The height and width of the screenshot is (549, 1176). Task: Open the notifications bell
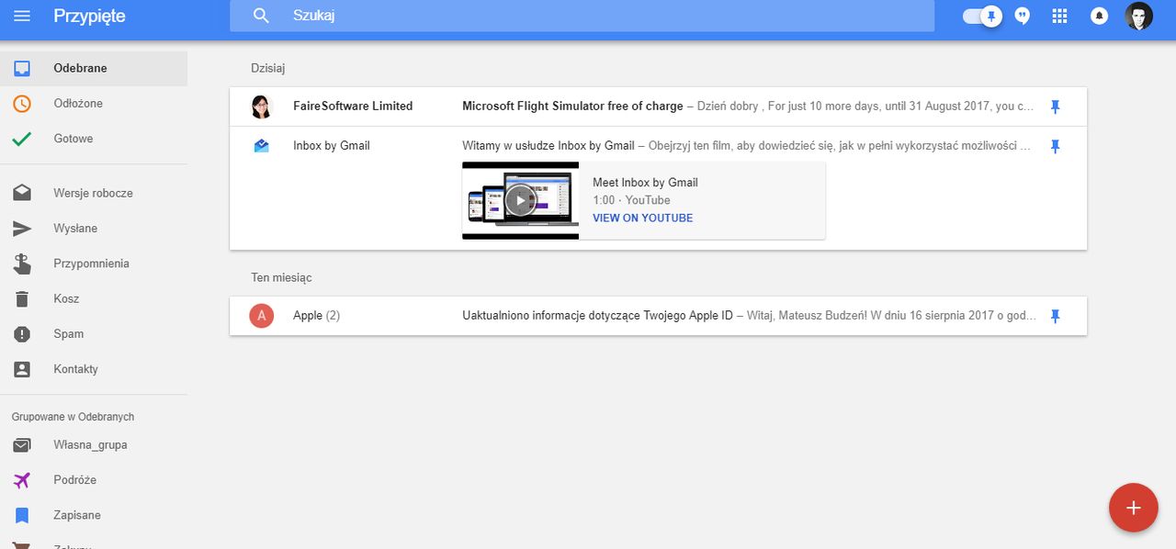[1099, 16]
